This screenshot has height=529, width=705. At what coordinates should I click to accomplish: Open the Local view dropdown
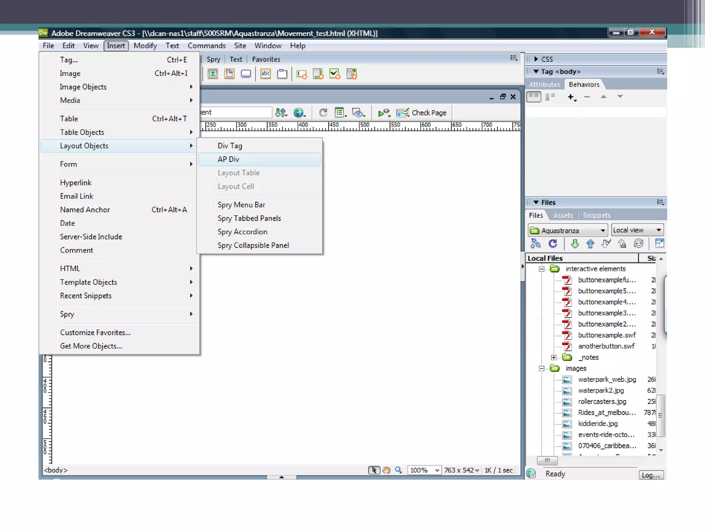click(637, 230)
